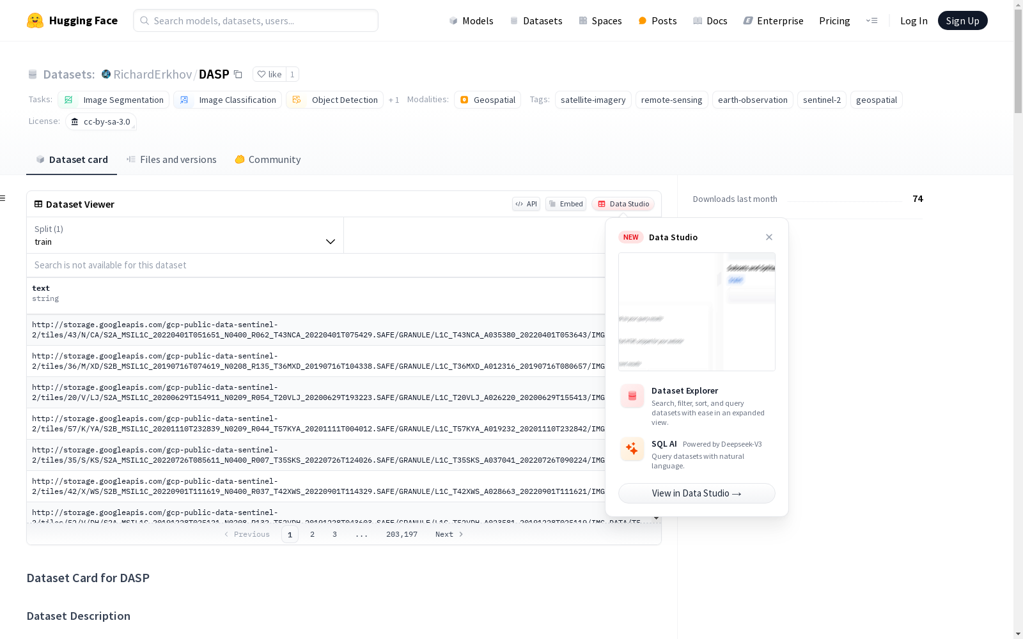Open the Enterprise page

[x=774, y=20]
